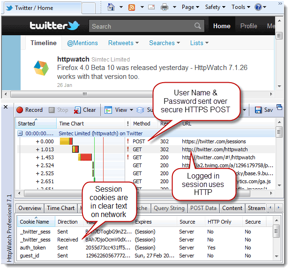The width and height of the screenshot is (292, 272).
Task: Switch to the POST Data tab
Action: pos(204,208)
